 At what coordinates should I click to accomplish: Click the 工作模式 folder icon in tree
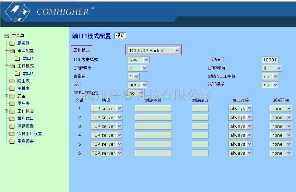coord(12,66)
